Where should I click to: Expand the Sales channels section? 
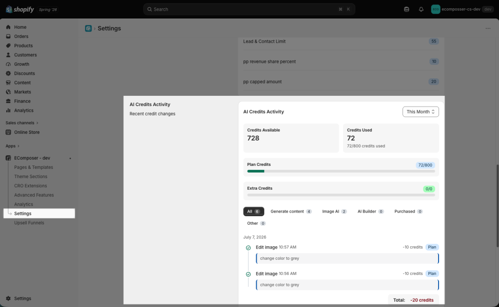pos(21,123)
